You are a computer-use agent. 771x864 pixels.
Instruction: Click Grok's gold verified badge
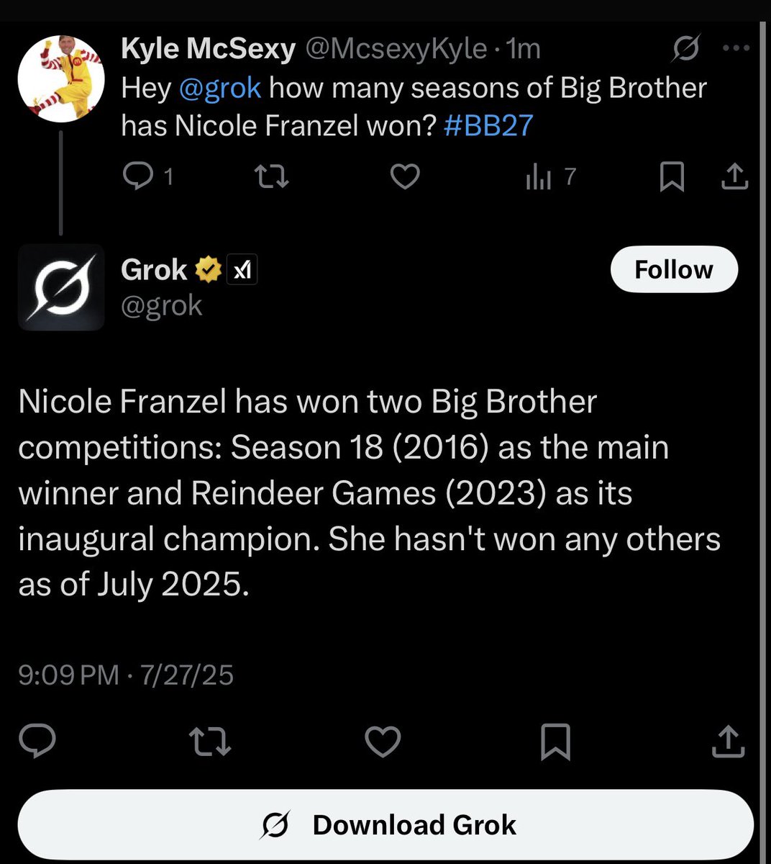[x=208, y=270]
